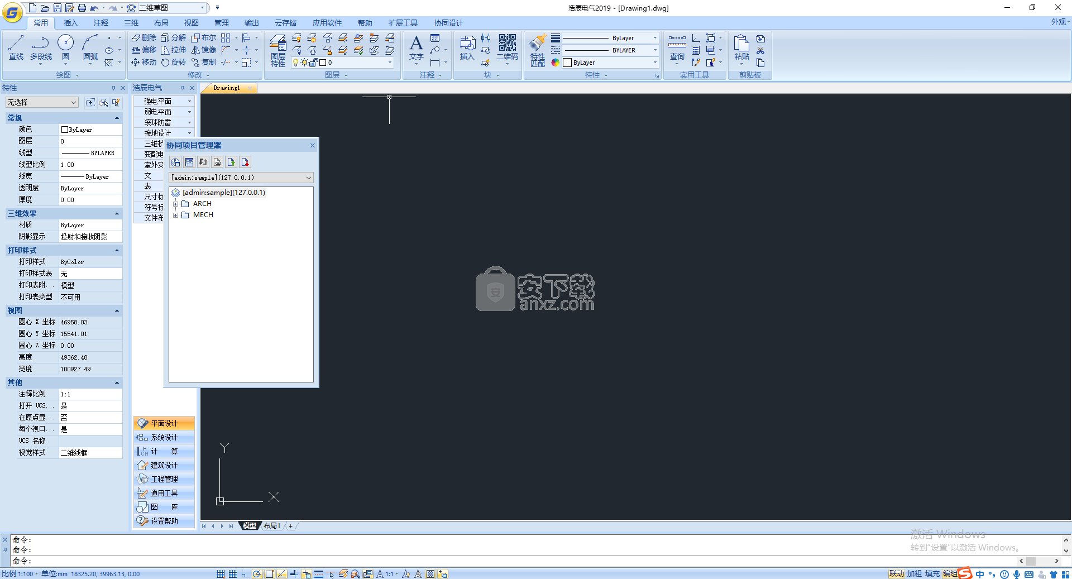Viewport: 1072px width, 579px height.
Task: Open the 插入 ribbon tab
Action: 70,23
